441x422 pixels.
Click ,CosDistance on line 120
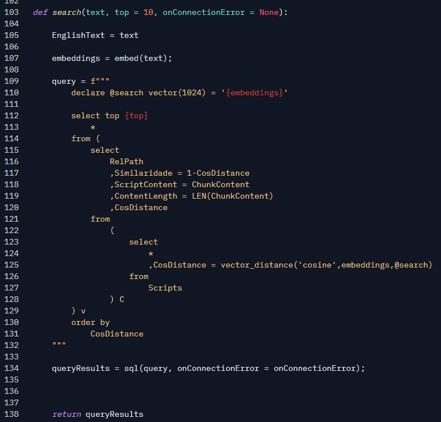coord(138,207)
